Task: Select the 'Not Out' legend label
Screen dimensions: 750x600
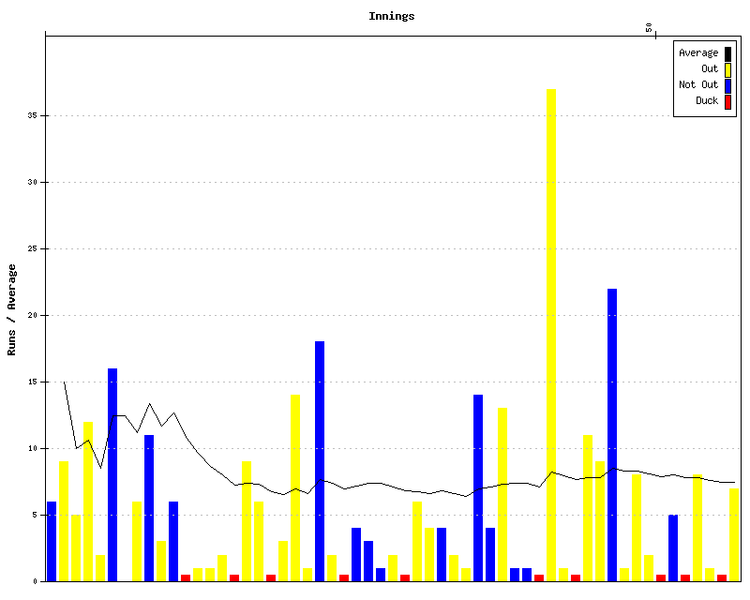Action: (698, 84)
